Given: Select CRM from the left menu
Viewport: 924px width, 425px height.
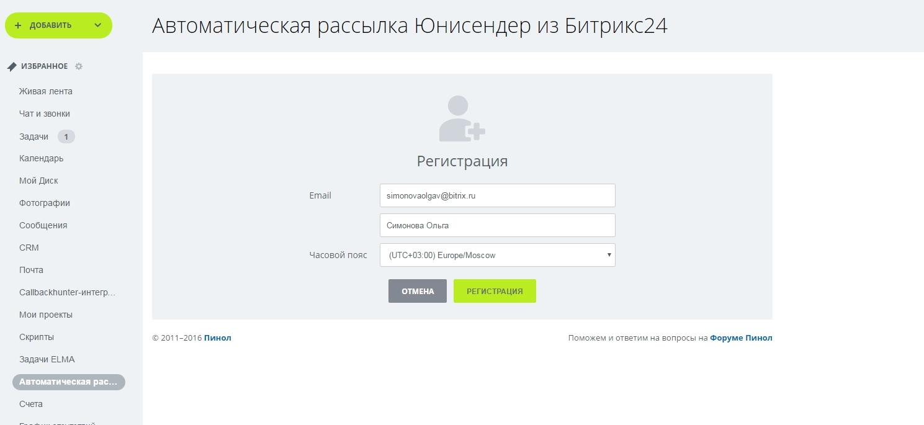Looking at the screenshot, I should click(29, 248).
